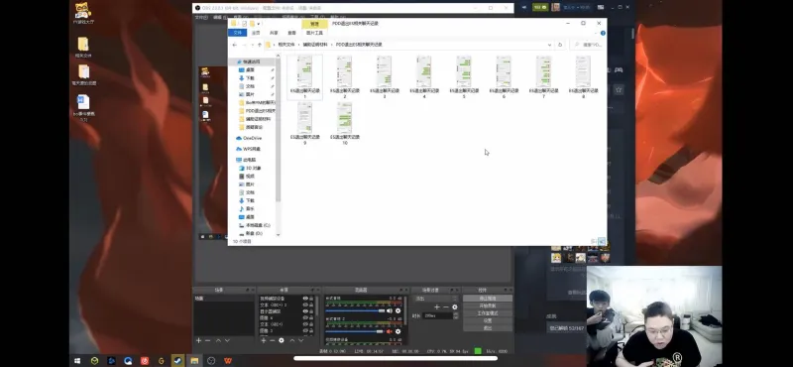This screenshot has height=367, width=793.
Task: Open the scene transition properties gear icon
Action: tap(454, 307)
